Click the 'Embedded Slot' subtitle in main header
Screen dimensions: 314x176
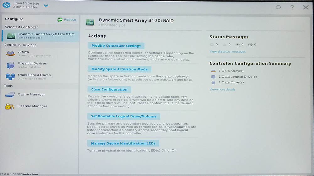click(x=112, y=25)
